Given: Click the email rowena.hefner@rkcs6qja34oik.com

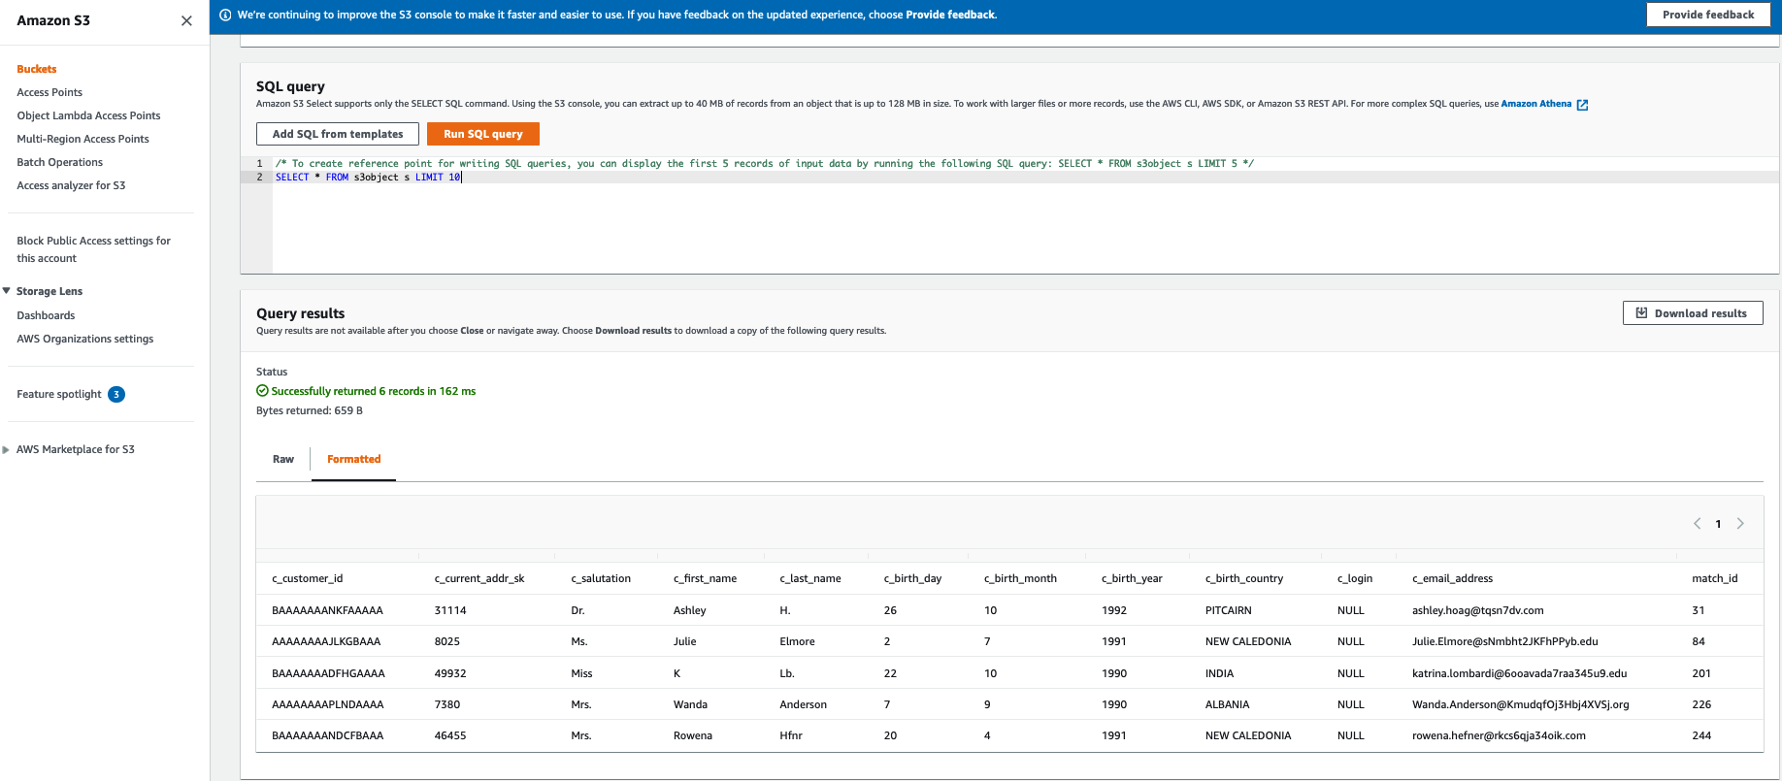Looking at the screenshot, I should pyautogui.click(x=1499, y=735).
